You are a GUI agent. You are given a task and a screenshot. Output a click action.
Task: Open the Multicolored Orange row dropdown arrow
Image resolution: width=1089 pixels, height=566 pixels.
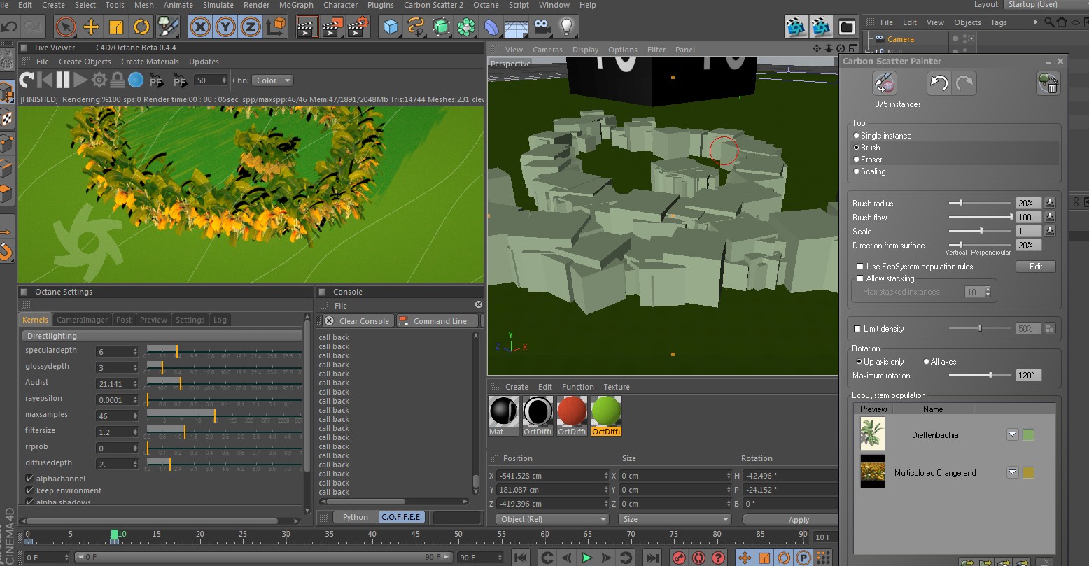(1012, 472)
